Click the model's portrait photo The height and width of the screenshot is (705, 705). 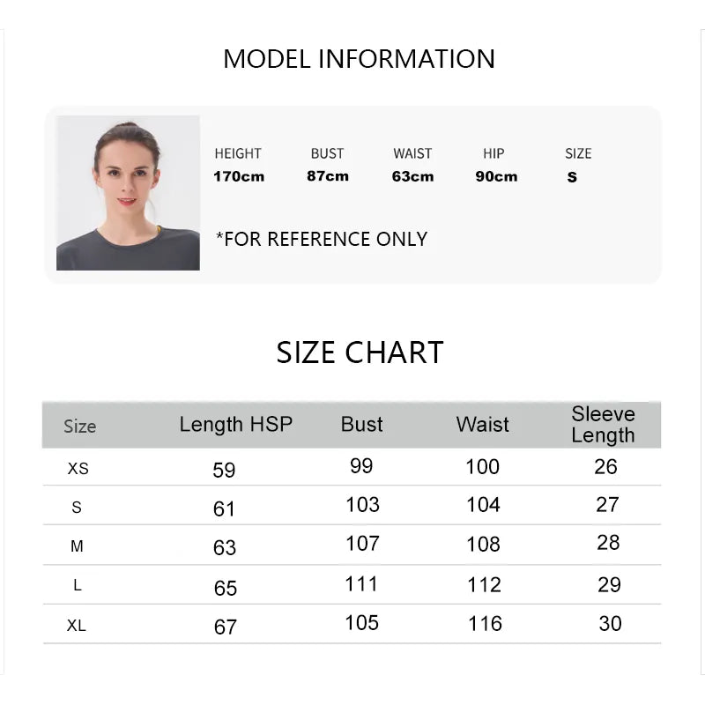tap(128, 193)
